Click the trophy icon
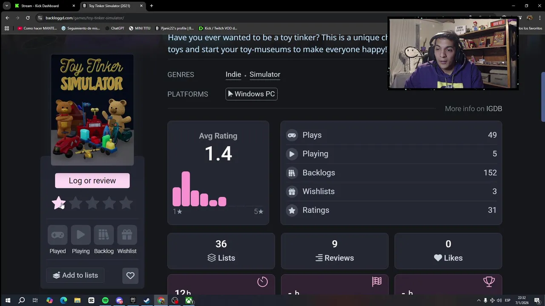 pyautogui.click(x=489, y=281)
